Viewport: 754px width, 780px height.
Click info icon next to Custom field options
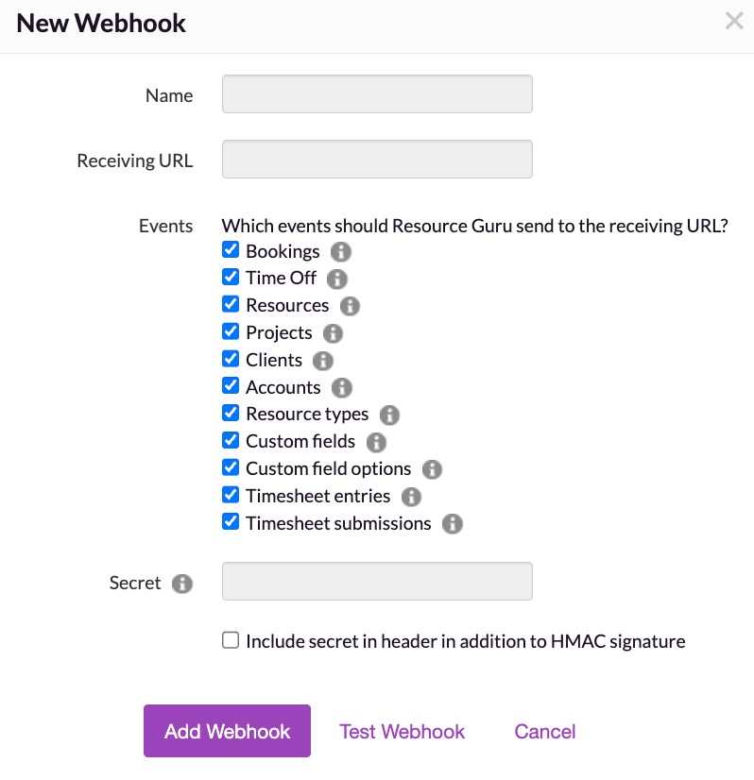[433, 469]
